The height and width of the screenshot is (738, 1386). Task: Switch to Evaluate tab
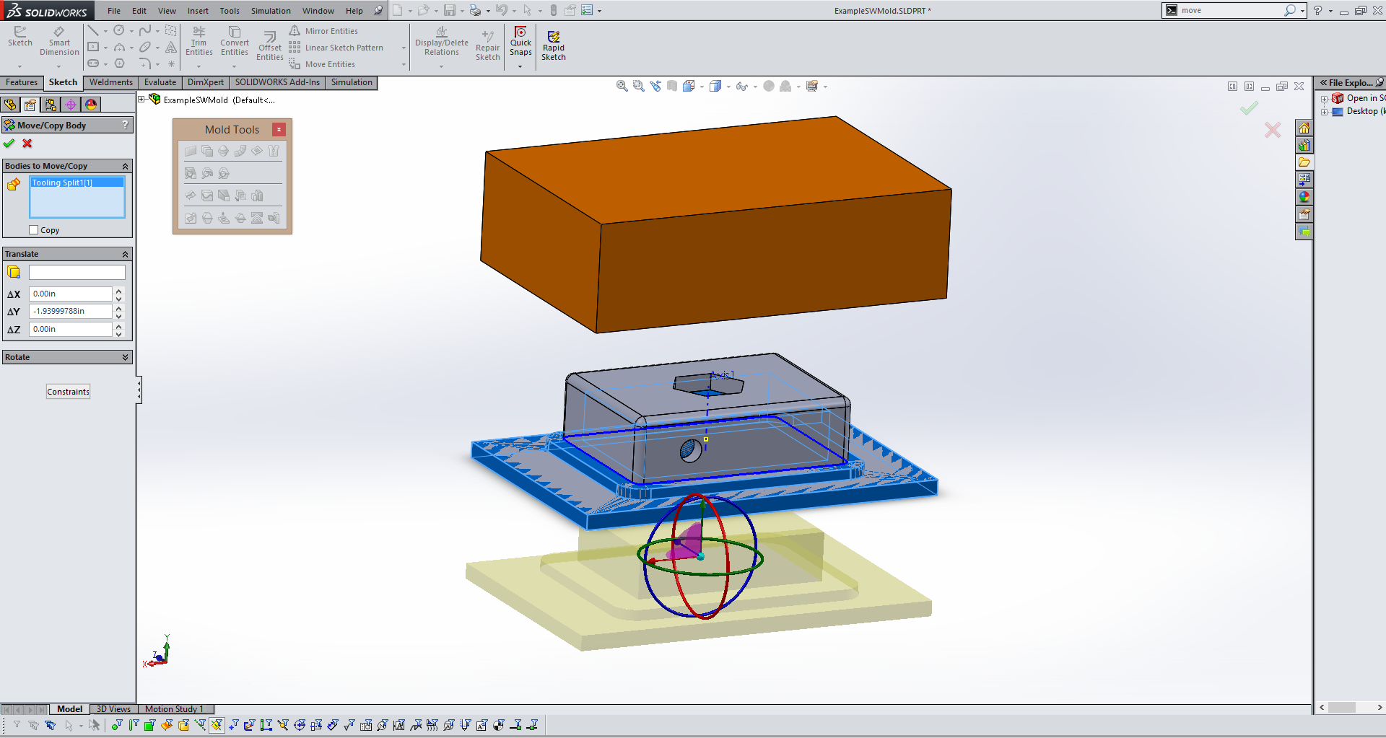point(160,83)
